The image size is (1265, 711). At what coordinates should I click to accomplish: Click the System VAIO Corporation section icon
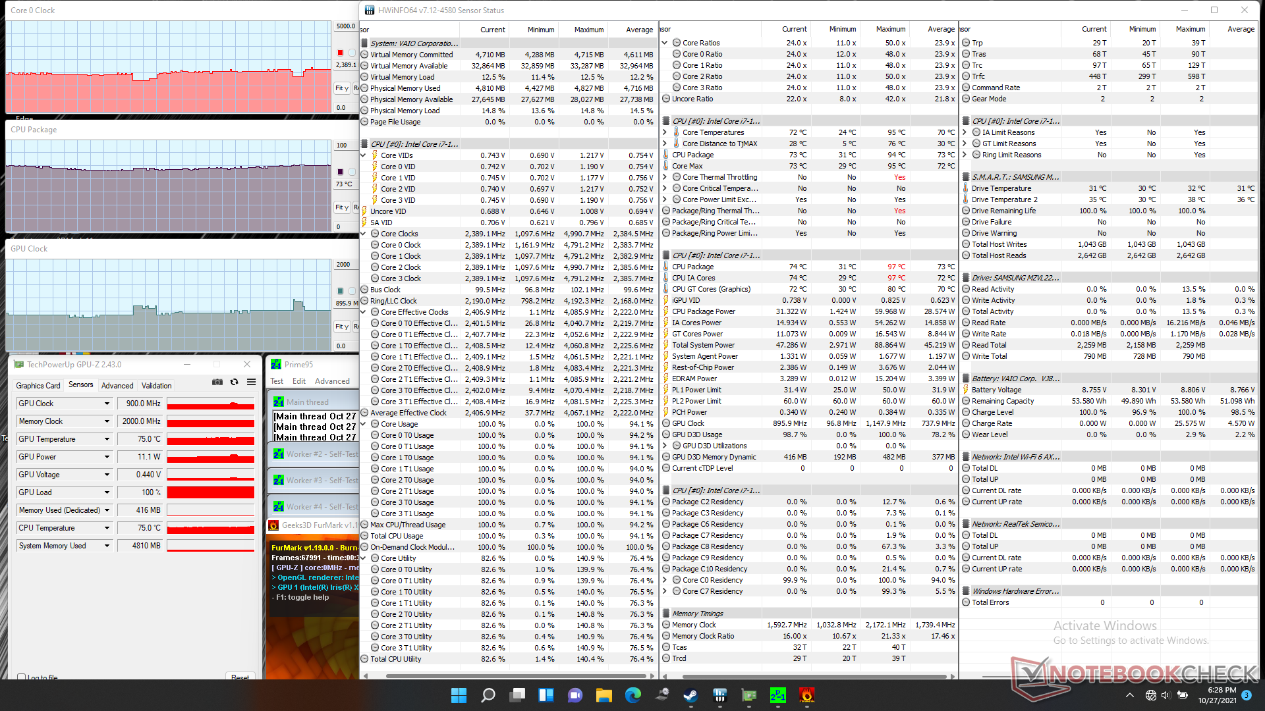(x=364, y=43)
